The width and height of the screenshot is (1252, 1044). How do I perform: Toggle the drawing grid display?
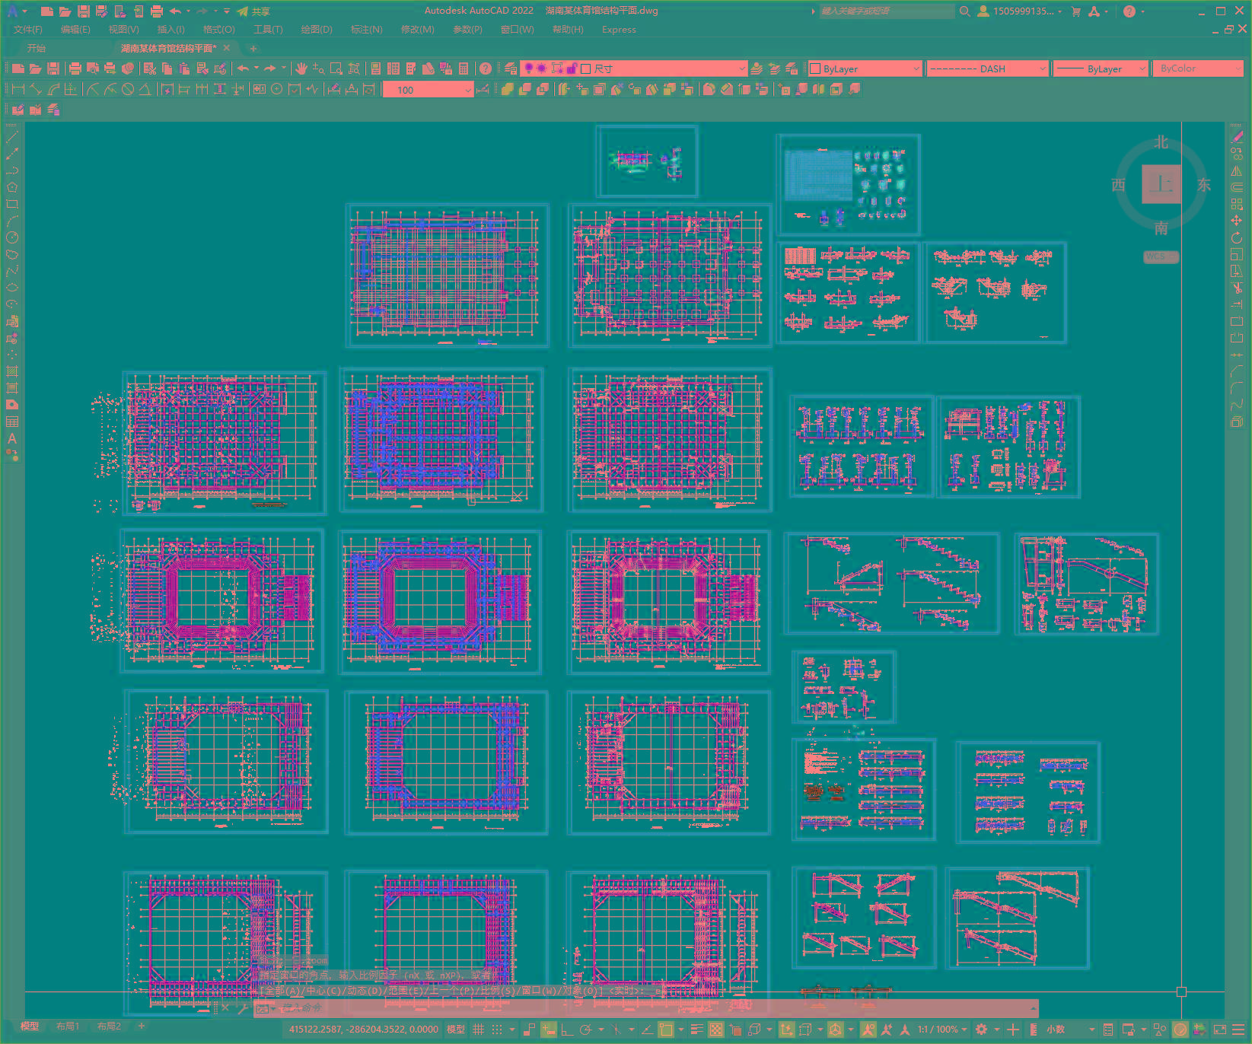click(478, 1030)
